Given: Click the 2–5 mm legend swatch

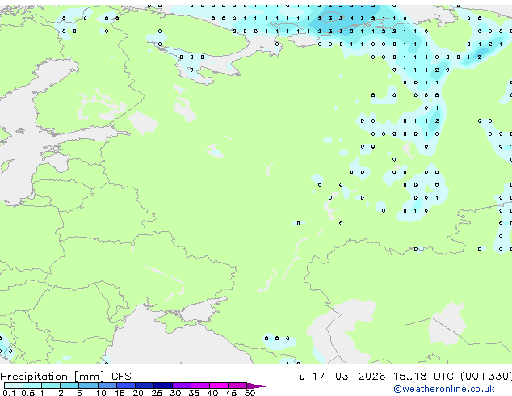Looking at the screenshot, I should 69,385.
